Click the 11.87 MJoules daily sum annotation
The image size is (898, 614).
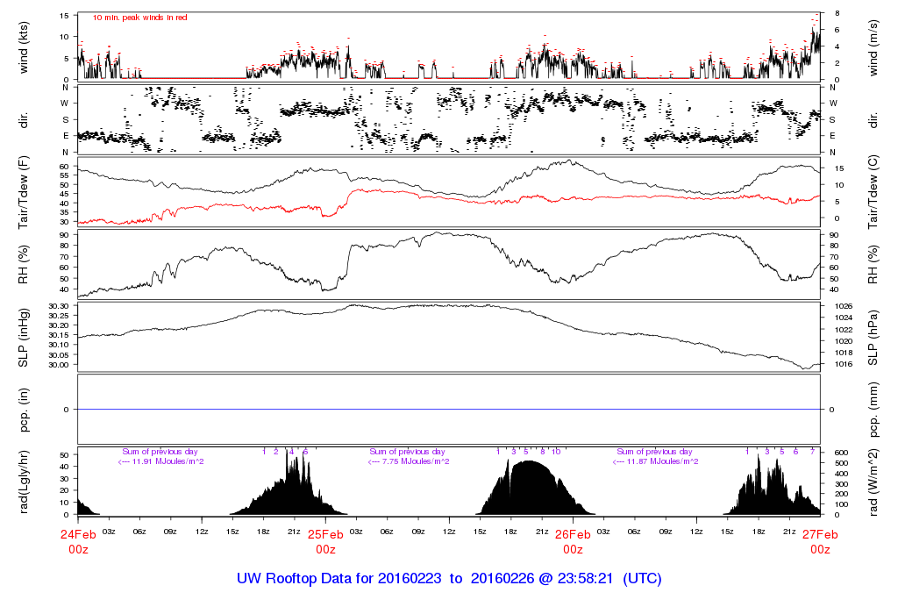(656, 461)
